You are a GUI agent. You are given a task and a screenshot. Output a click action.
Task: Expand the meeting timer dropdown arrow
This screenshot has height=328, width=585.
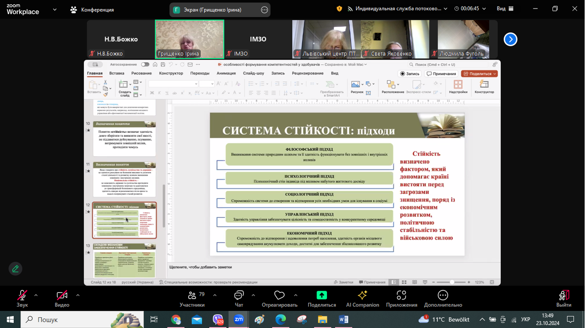484,9
